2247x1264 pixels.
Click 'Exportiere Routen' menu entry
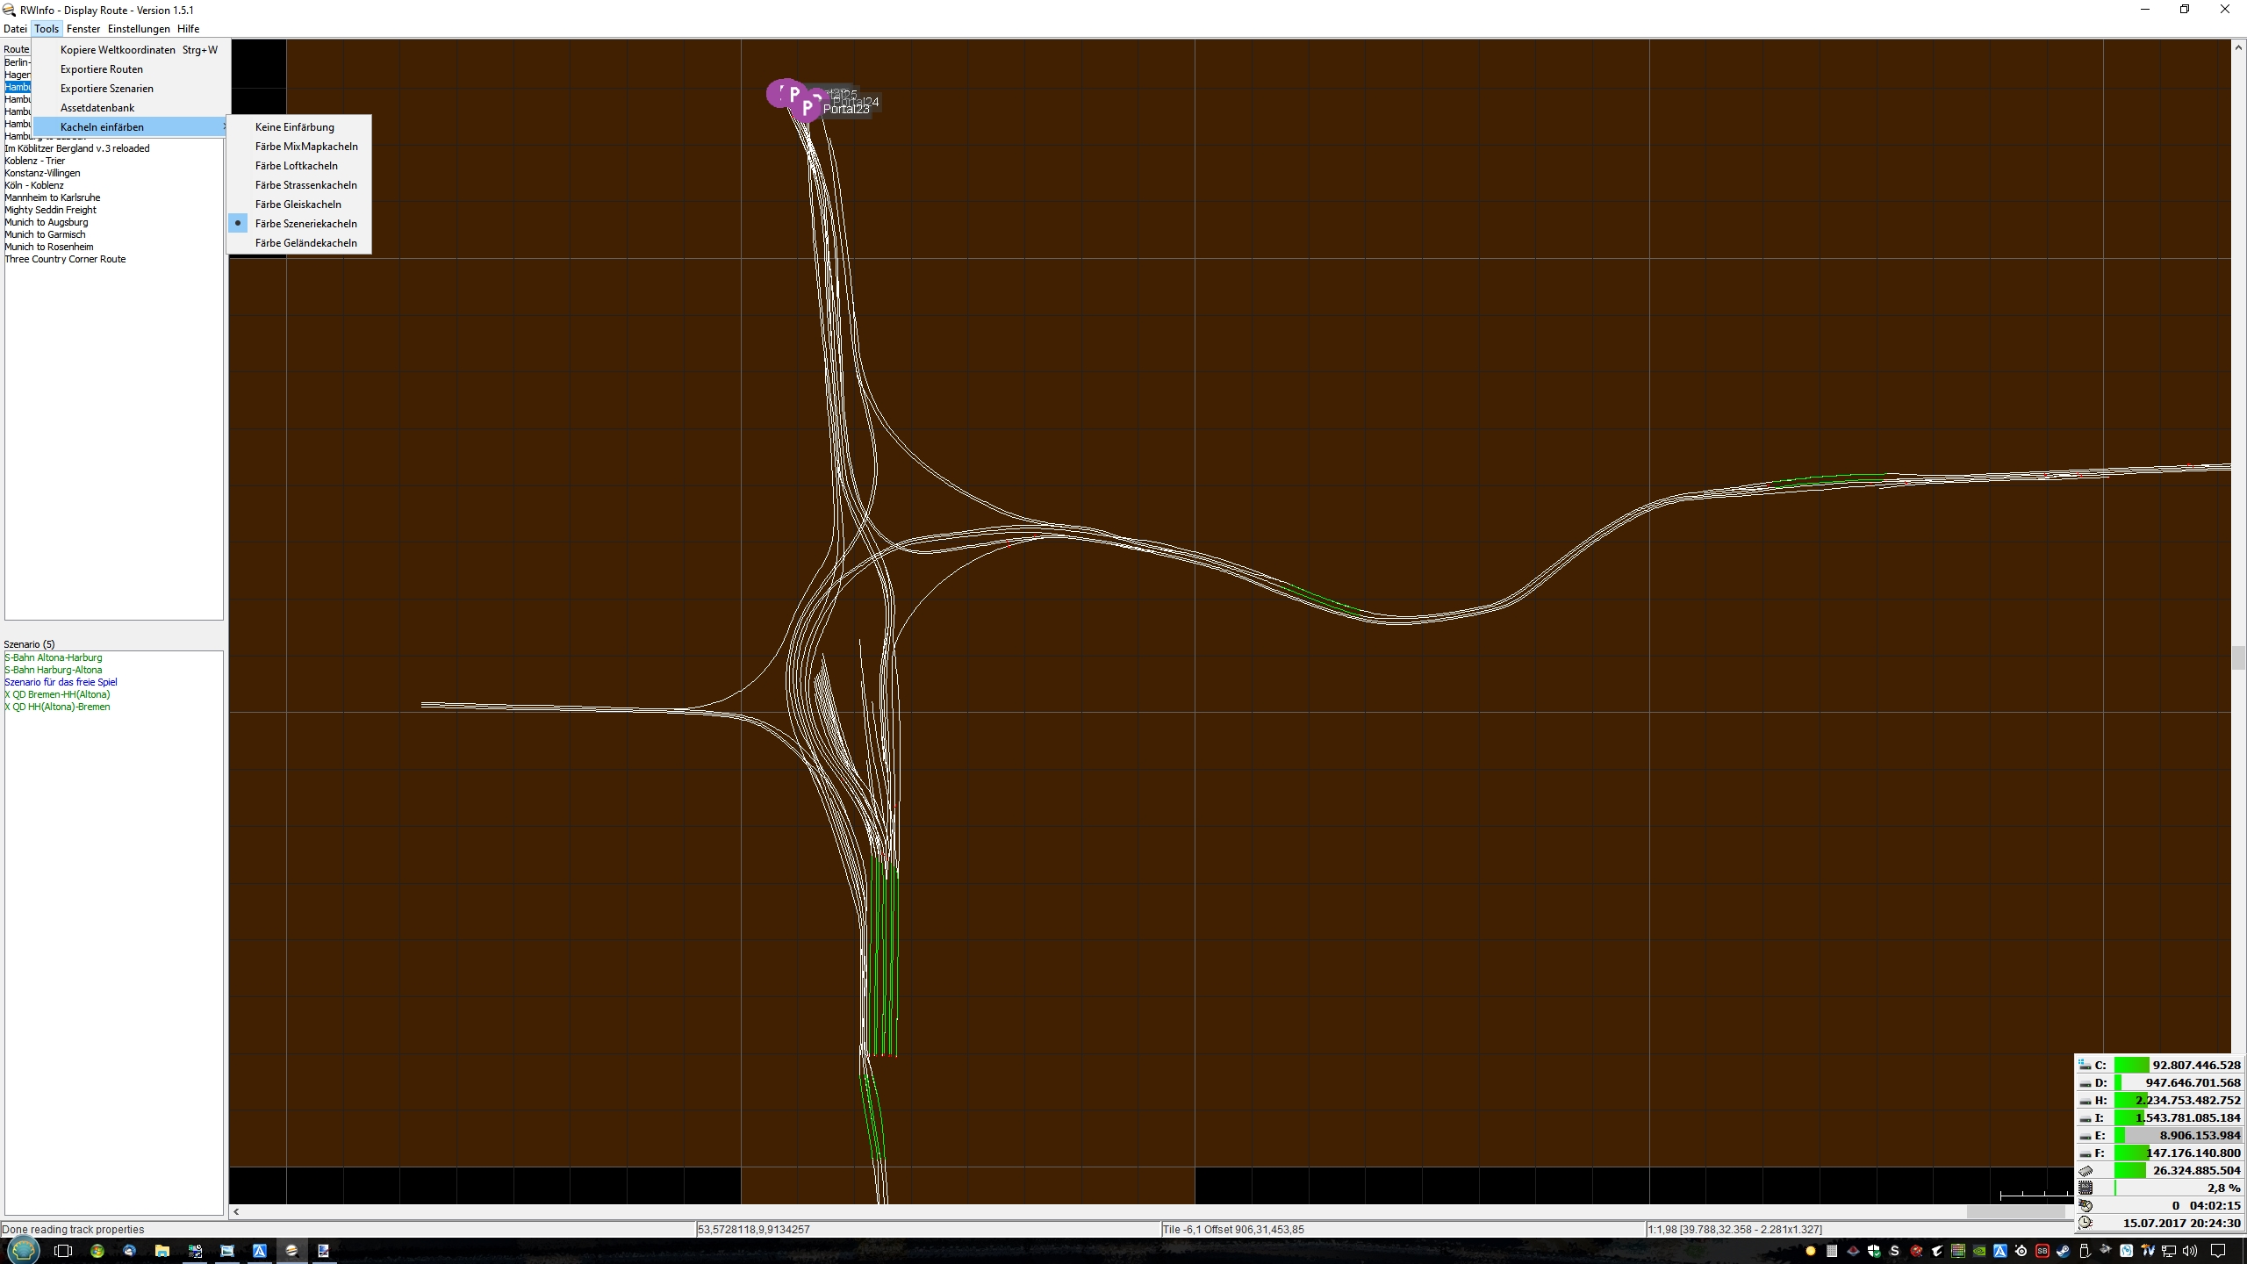click(101, 69)
